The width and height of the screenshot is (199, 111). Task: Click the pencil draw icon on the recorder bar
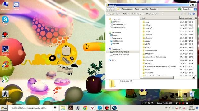coord(176,103)
